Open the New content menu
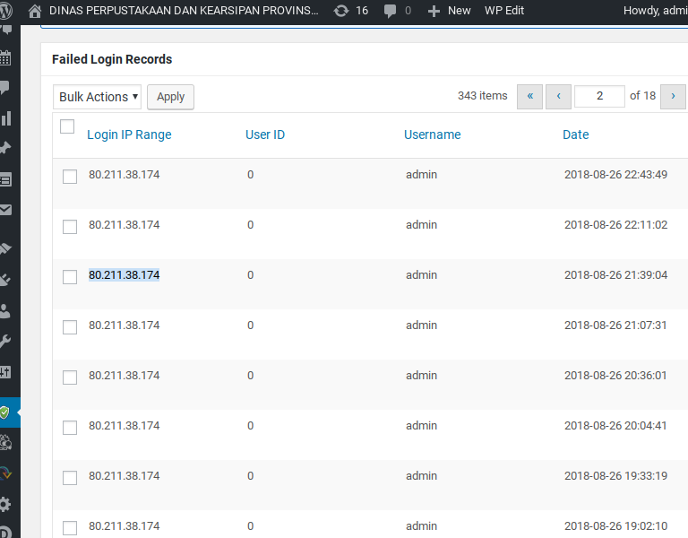The width and height of the screenshot is (688, 538). click(450, 11)
